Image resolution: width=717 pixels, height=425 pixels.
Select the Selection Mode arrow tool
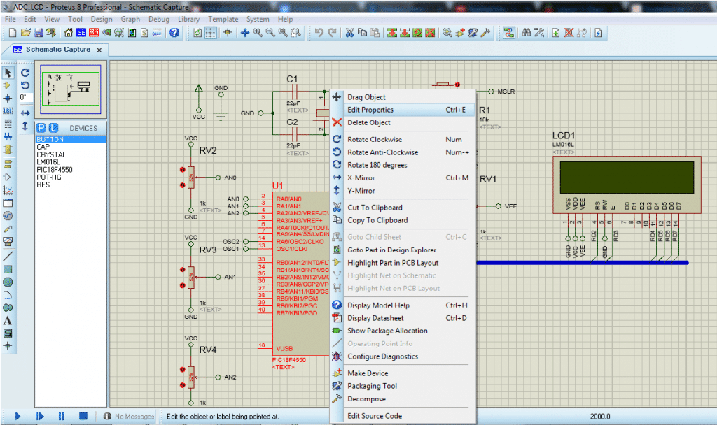point(8,73)
